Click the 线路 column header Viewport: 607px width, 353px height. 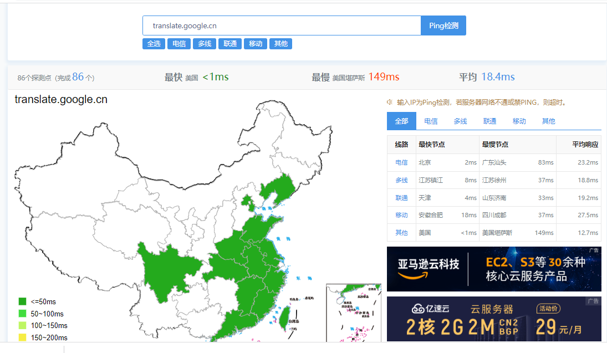click(401, 145)
